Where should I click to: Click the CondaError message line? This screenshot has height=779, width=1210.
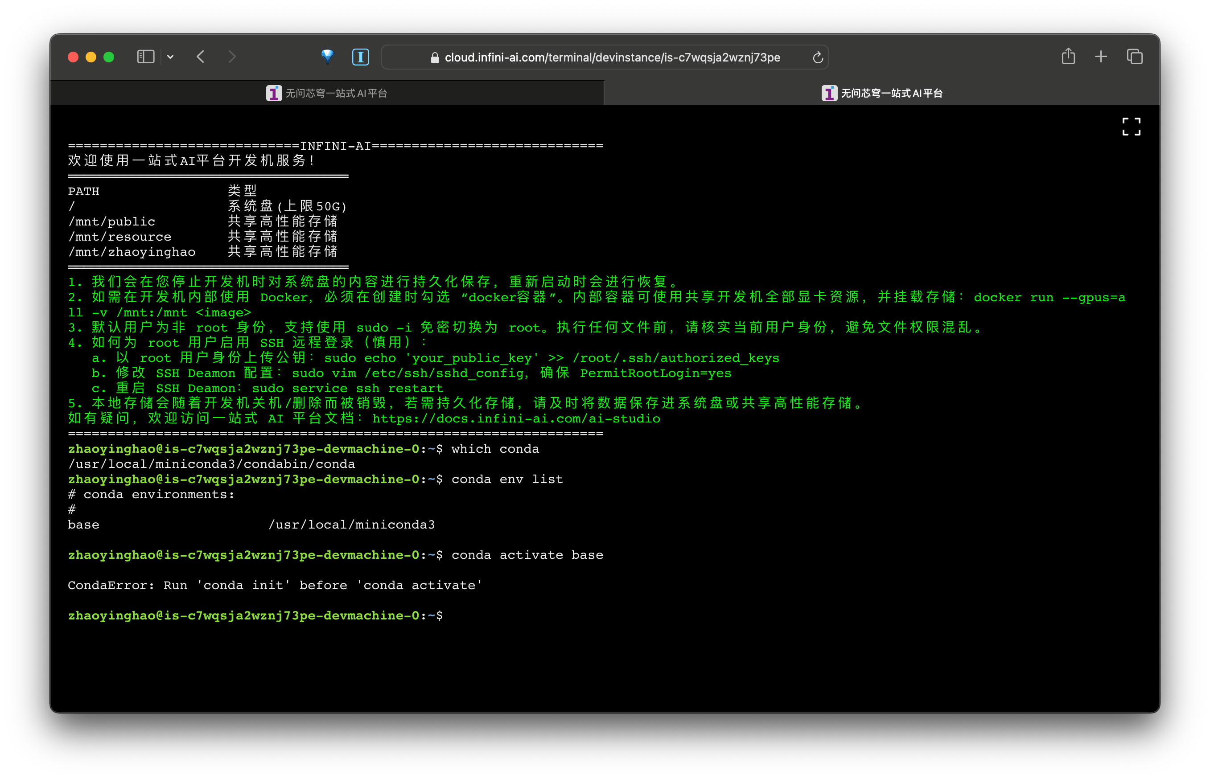point(275,585)
